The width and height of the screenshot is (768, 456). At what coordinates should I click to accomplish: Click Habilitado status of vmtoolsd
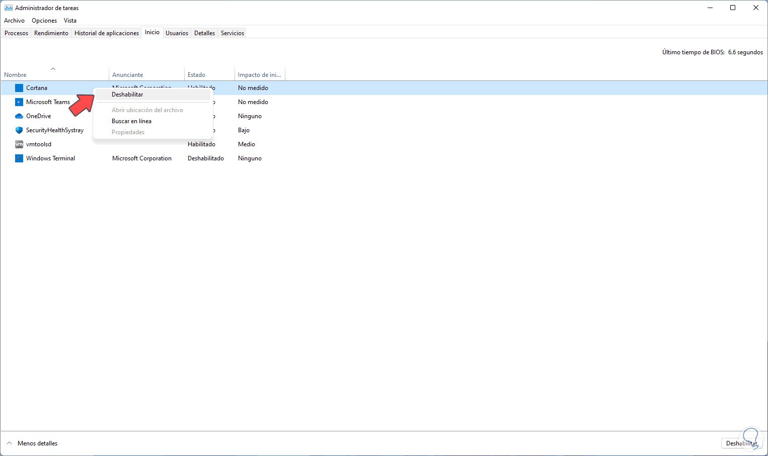201,144
